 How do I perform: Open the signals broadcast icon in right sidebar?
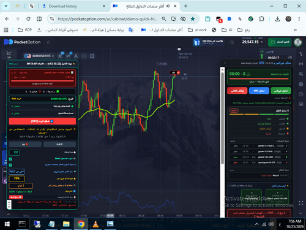coord(300,64)
